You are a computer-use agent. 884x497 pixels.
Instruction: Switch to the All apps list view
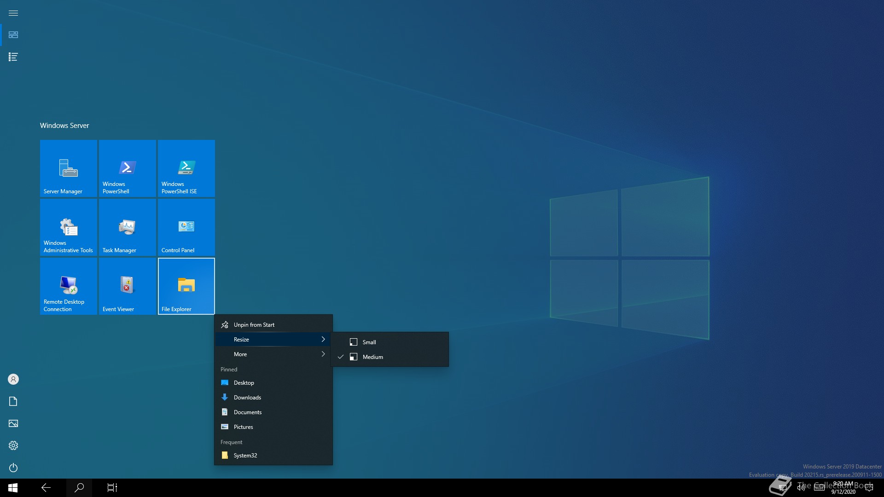13,57
